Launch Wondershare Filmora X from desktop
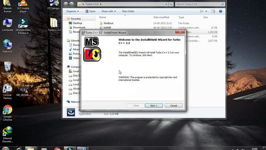266x150 pixels. click(23, 26)
